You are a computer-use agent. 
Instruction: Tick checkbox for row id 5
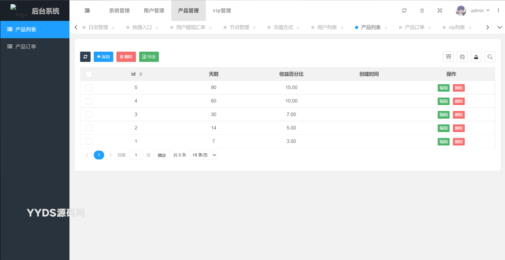[89, 88]
